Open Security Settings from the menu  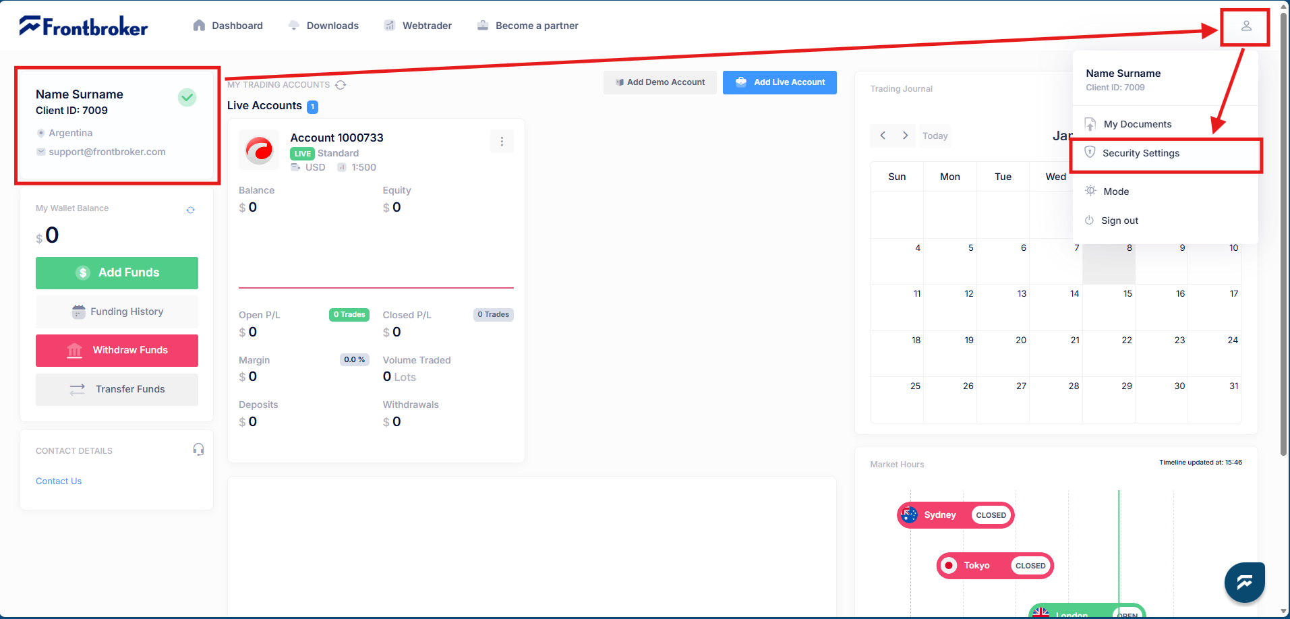(1140, 153)
